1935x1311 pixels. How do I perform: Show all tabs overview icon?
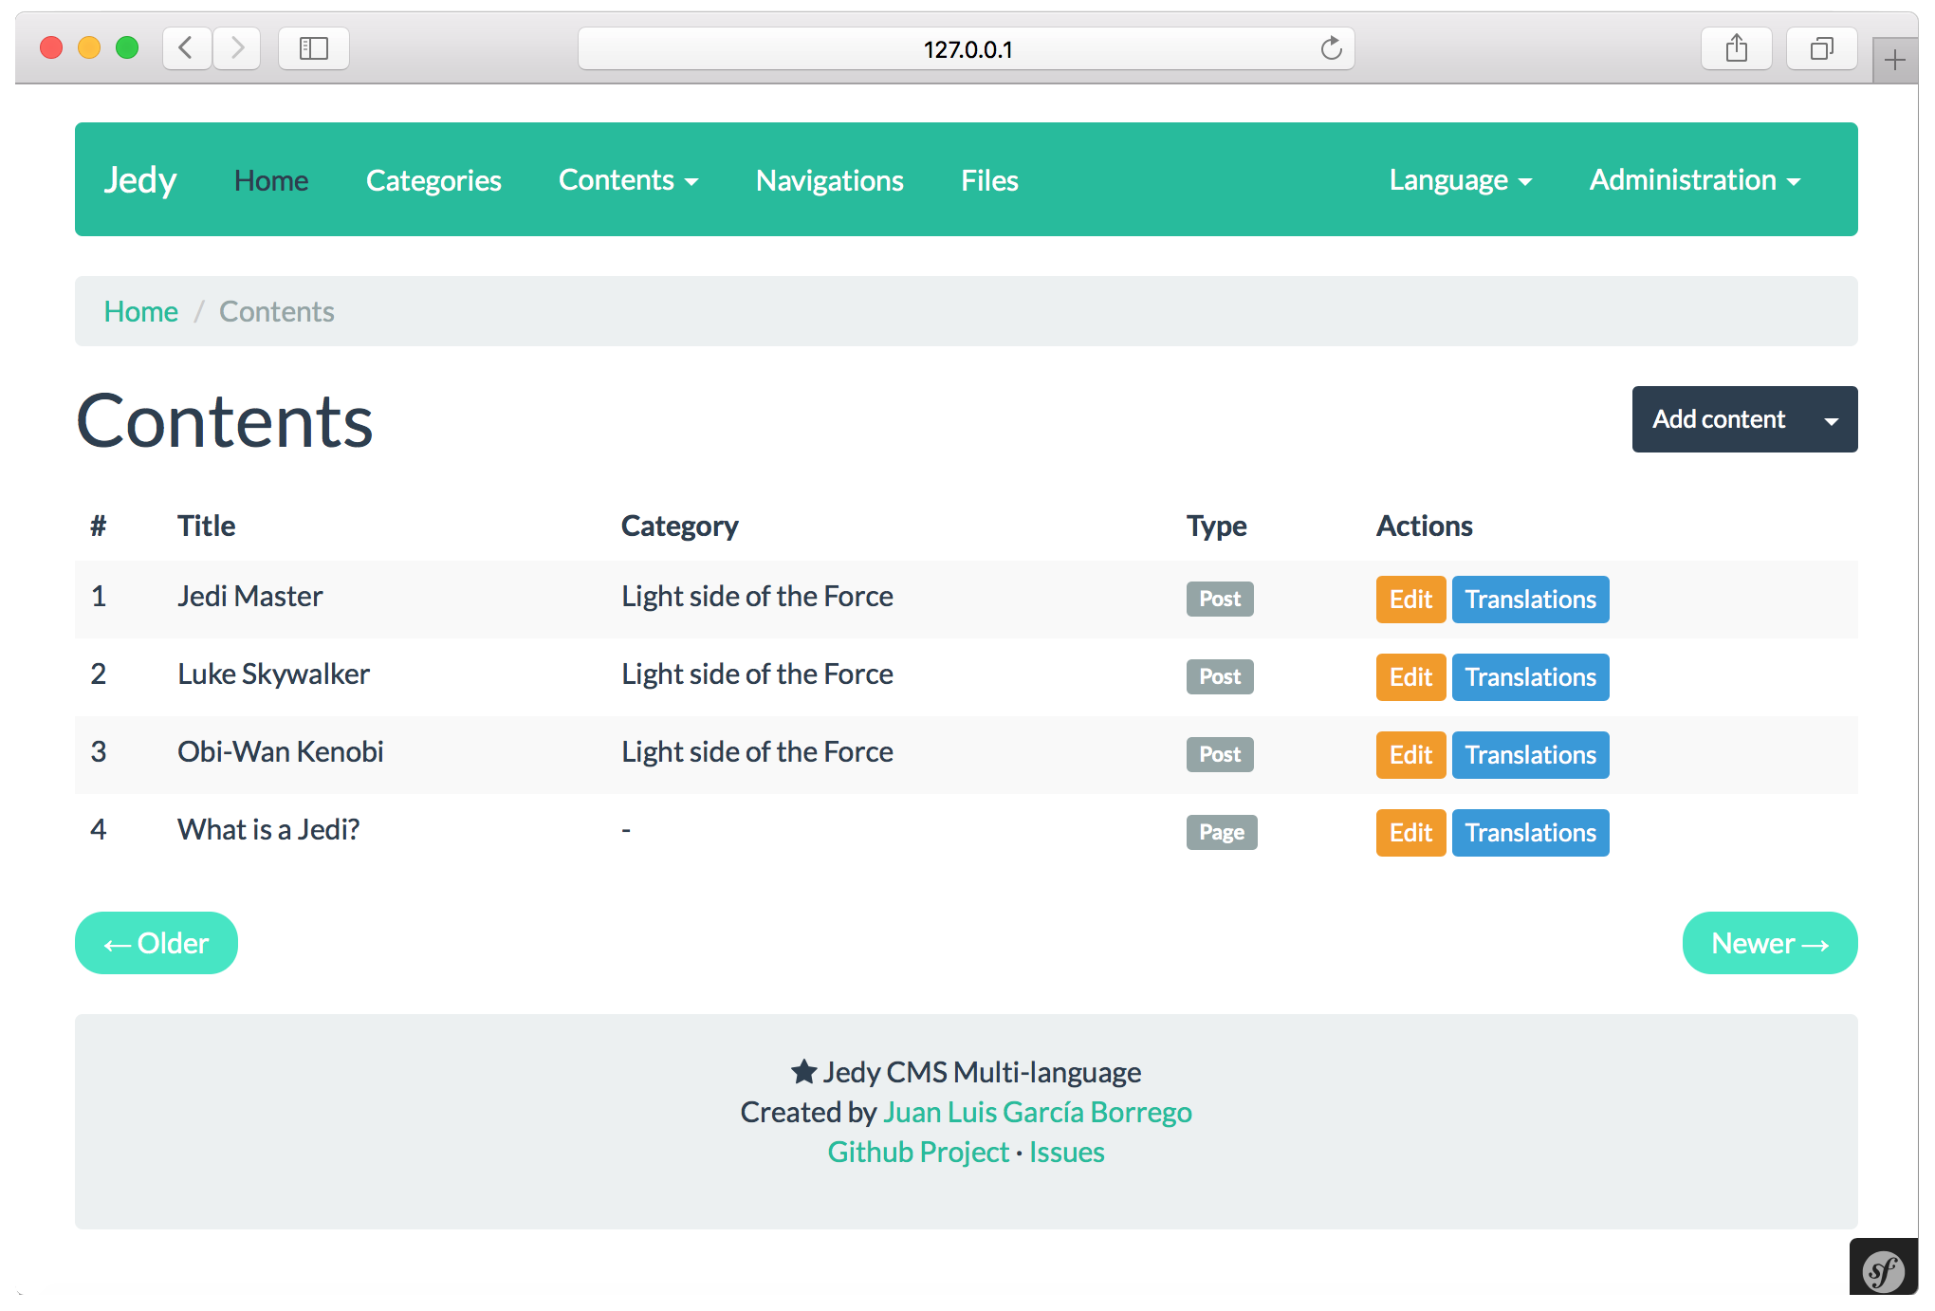[1821, 47]
